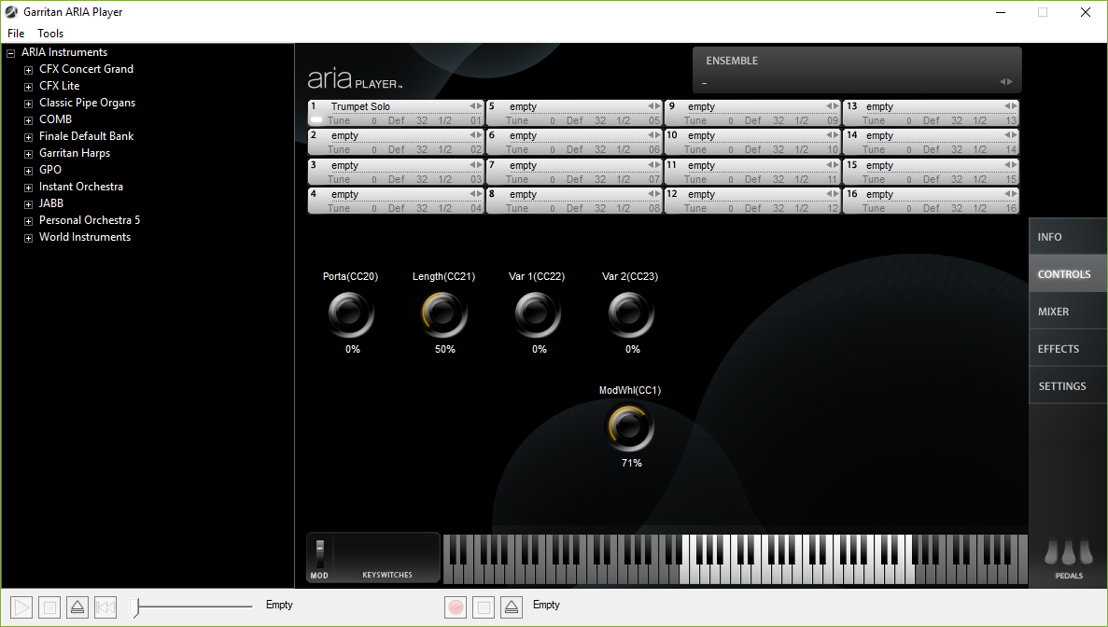Expand the Garritan Harps library
The image size is (1108, 627).
pos(28,154)
